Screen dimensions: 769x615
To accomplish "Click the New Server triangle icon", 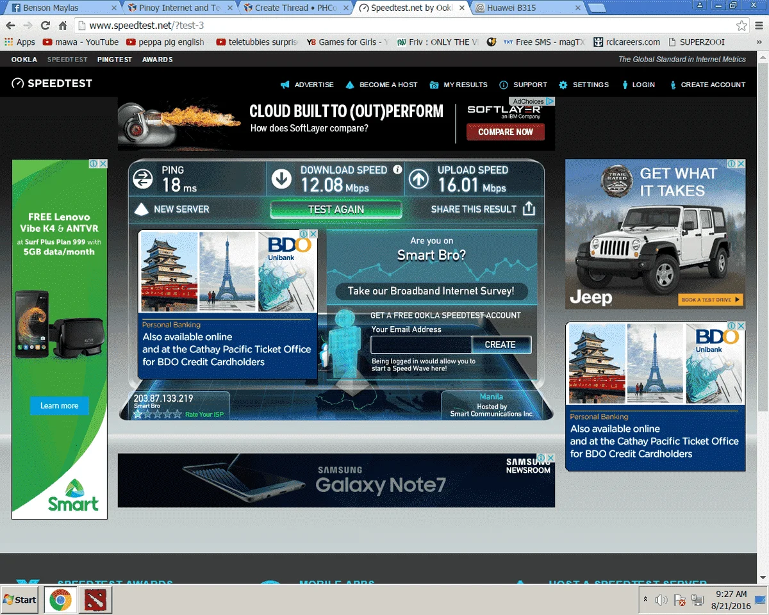I will pos(141,209).
